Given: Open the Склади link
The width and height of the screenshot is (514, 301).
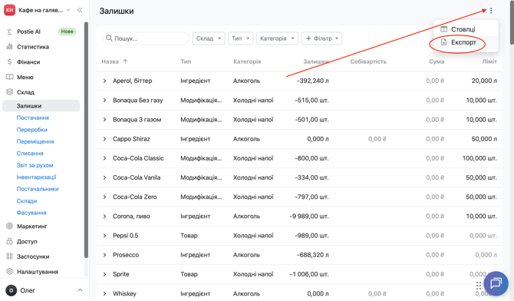Looking at the screenshot, I should (x=27, y=200).
